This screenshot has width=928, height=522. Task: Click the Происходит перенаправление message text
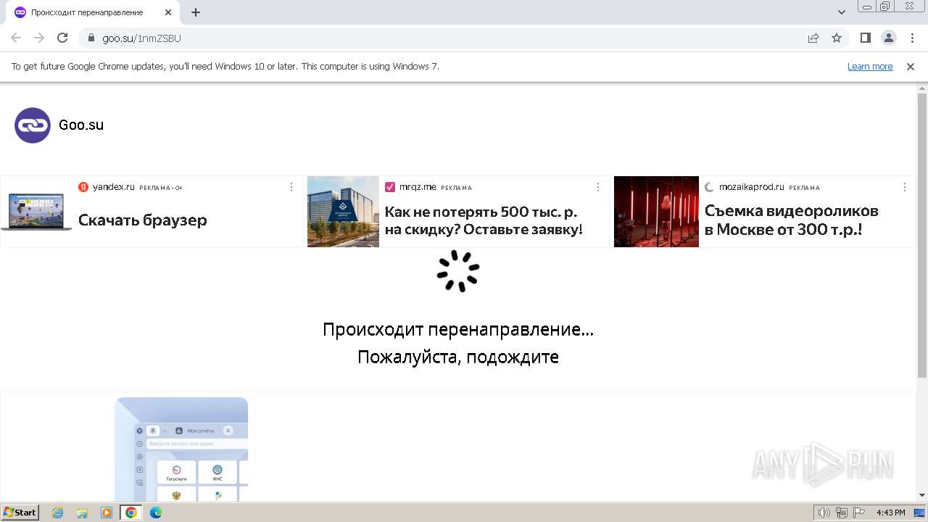click(458, 330)
